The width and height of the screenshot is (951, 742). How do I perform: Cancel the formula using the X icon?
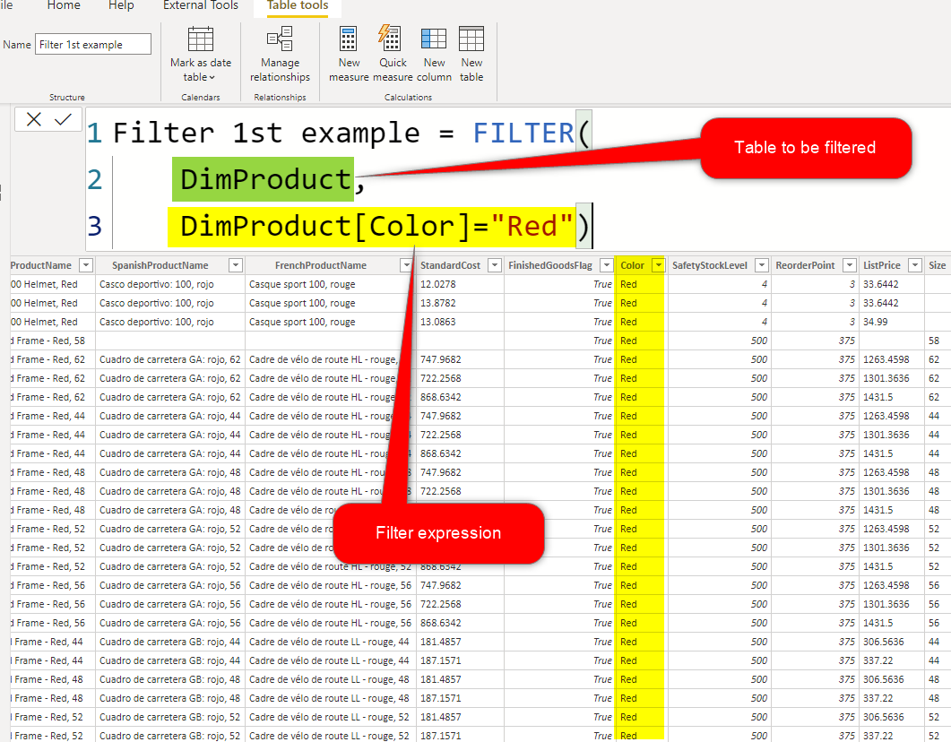coord(34,118)
